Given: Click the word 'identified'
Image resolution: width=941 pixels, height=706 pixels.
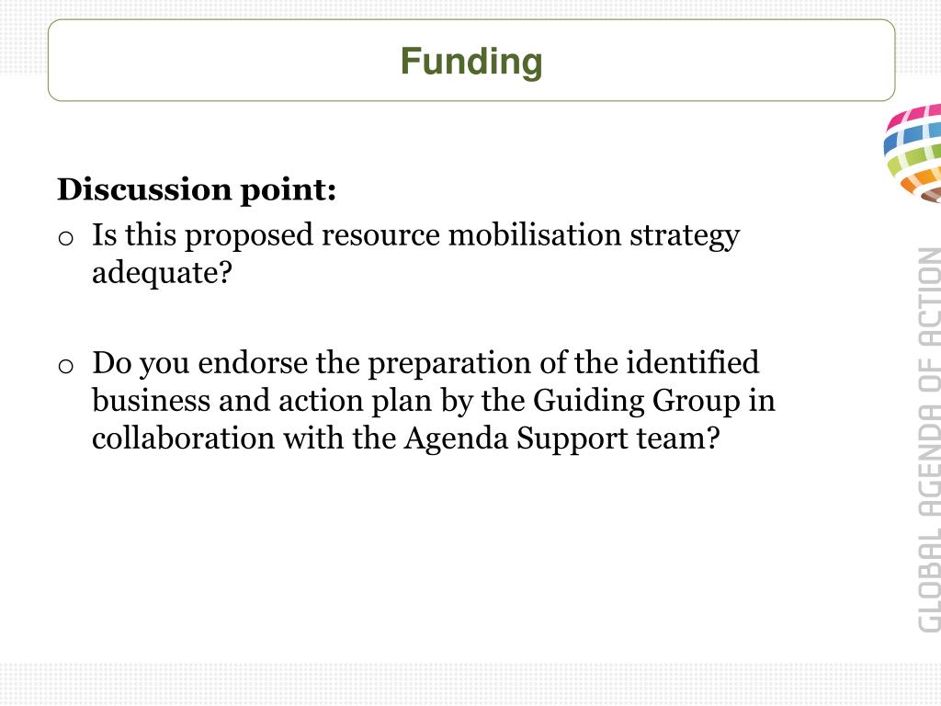Looking at the screenshot, I should [693, 363].
